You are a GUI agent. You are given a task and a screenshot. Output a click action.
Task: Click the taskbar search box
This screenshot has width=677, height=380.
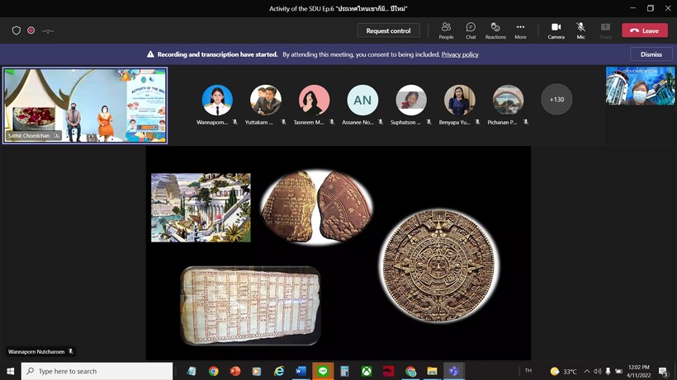(97, 371)
